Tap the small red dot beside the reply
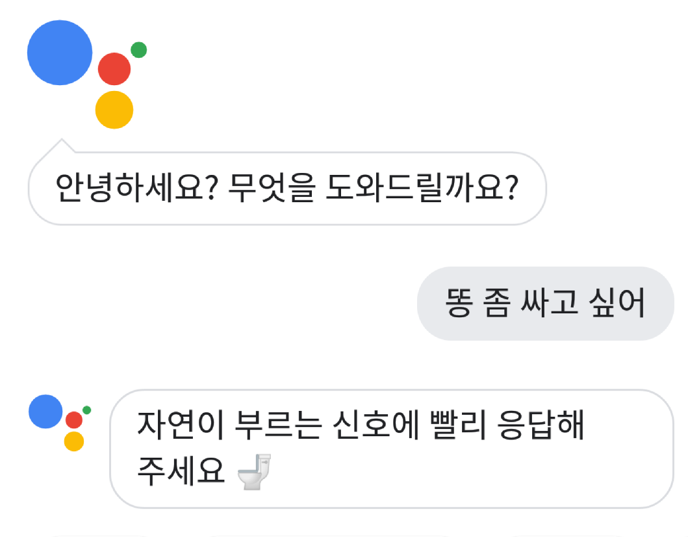The height and width of the screenshot is (537, 688). click(74, 420)
